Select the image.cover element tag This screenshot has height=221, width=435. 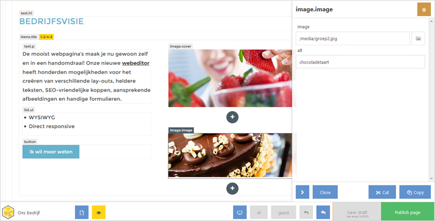pos(181,46)
